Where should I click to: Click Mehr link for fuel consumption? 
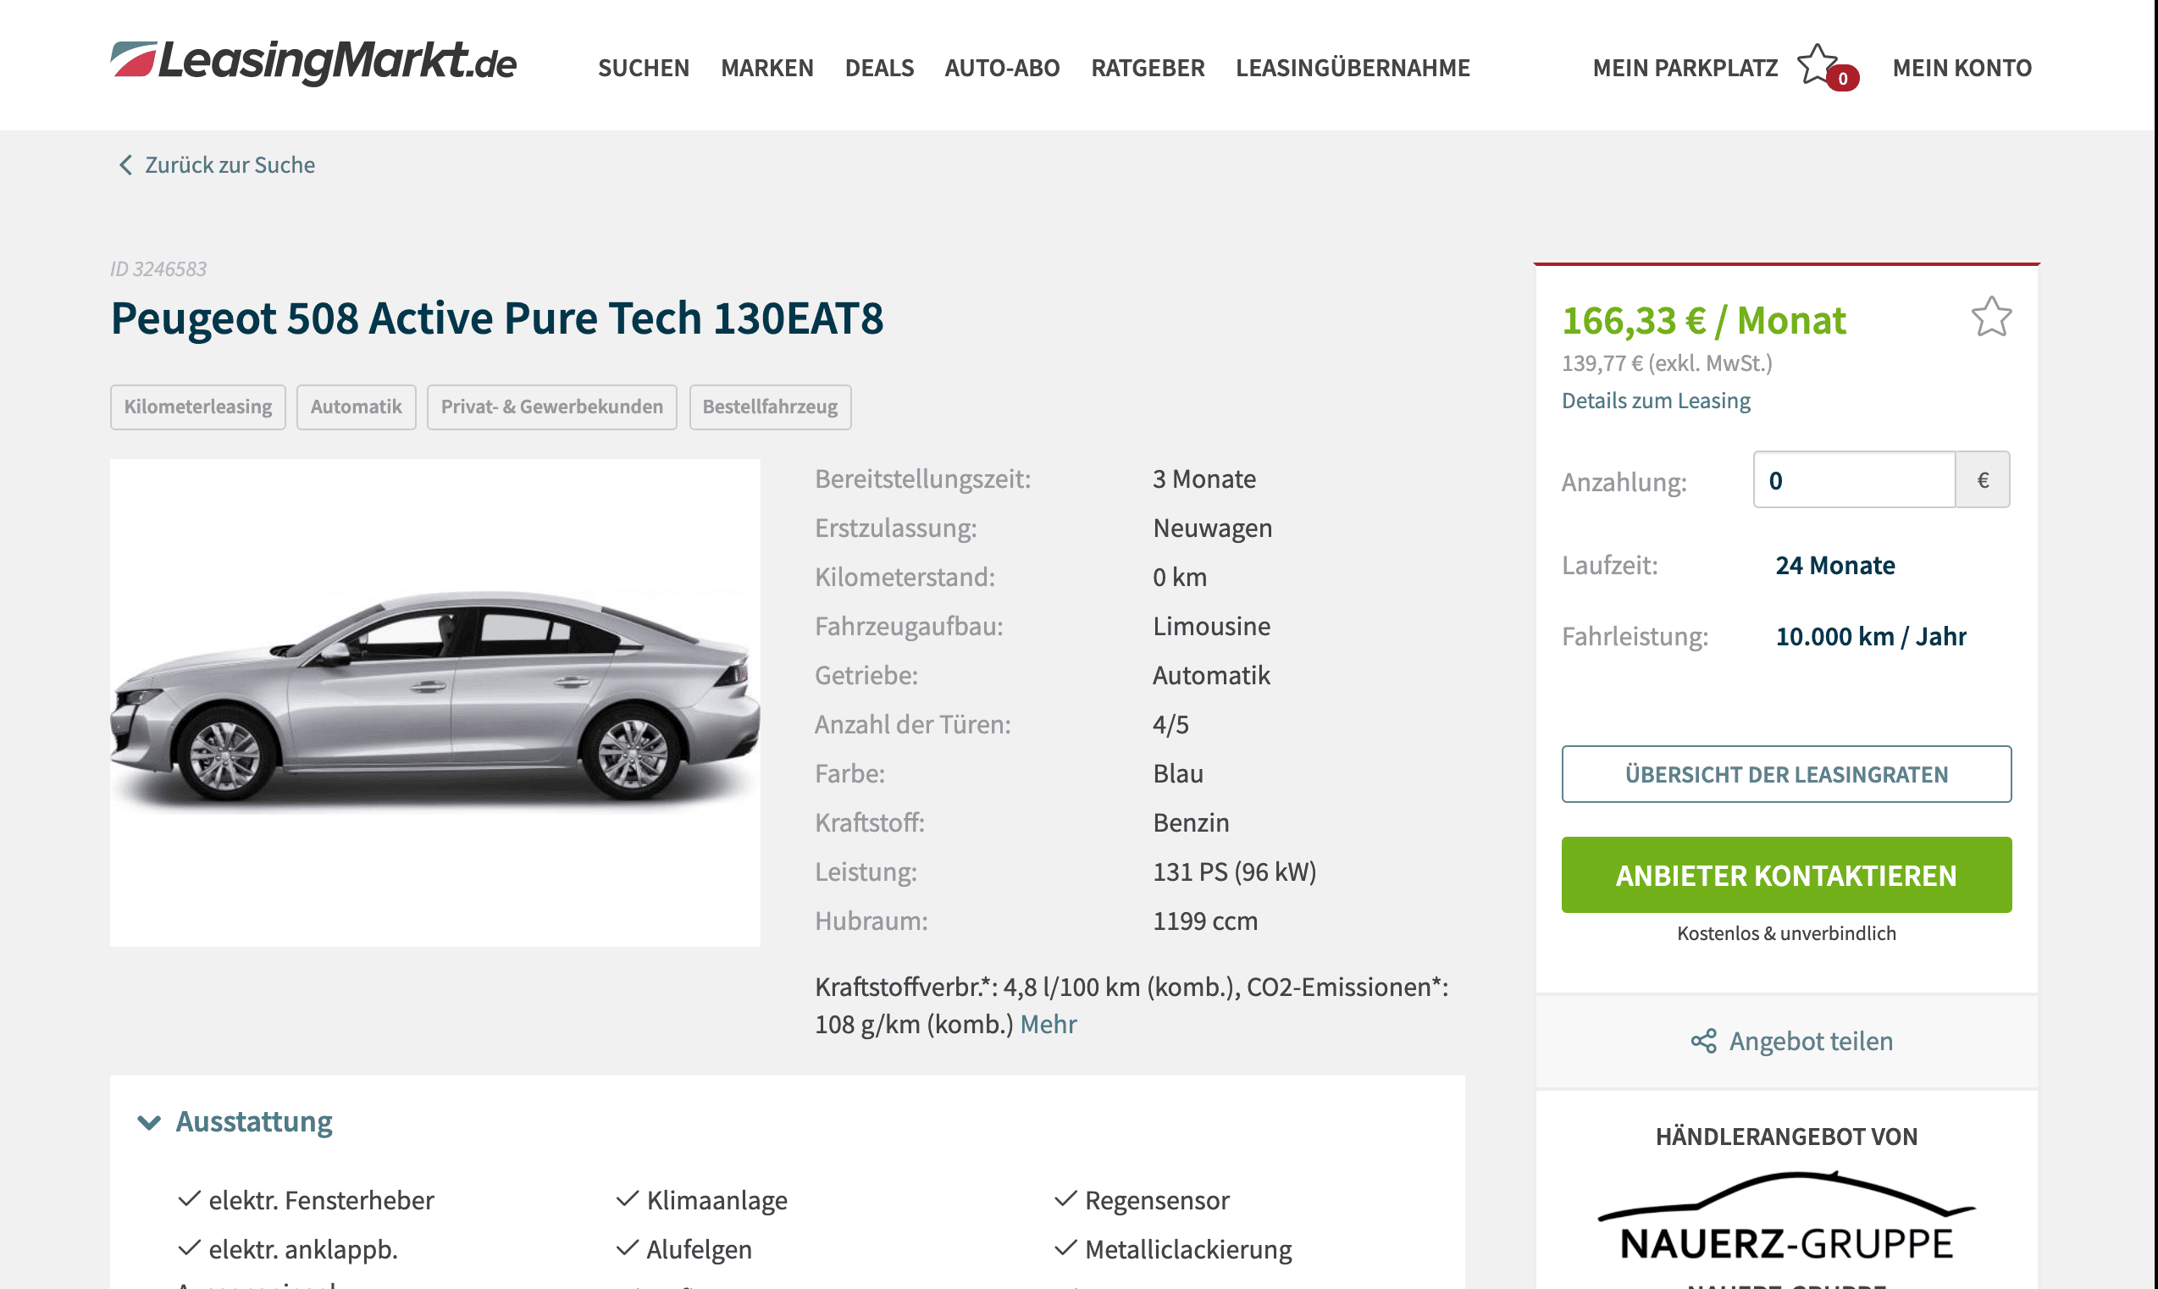tap(1048, 1024)
